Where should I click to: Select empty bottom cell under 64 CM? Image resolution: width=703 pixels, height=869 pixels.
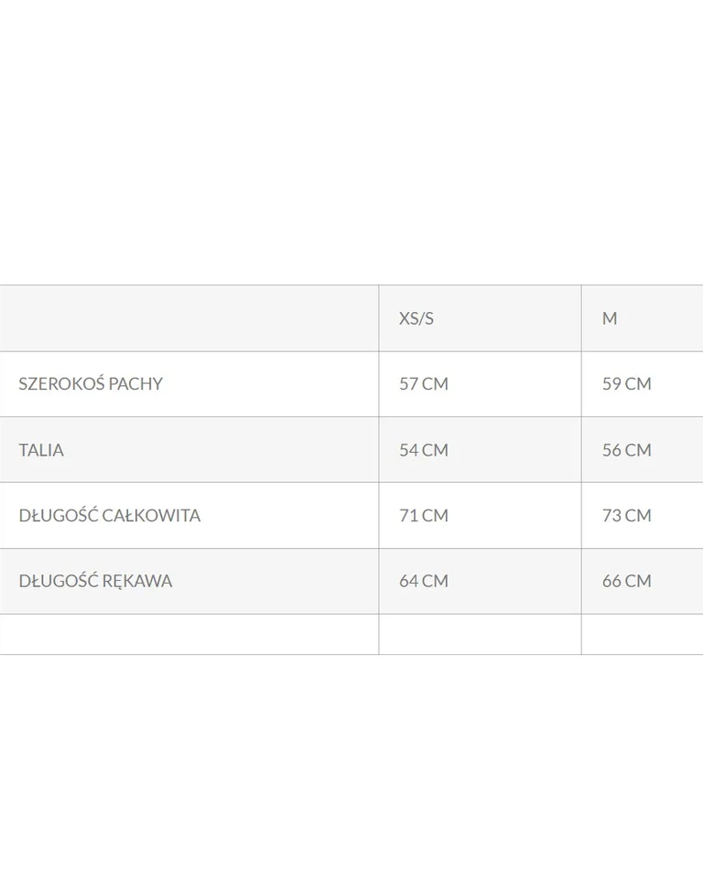point(480,634)
